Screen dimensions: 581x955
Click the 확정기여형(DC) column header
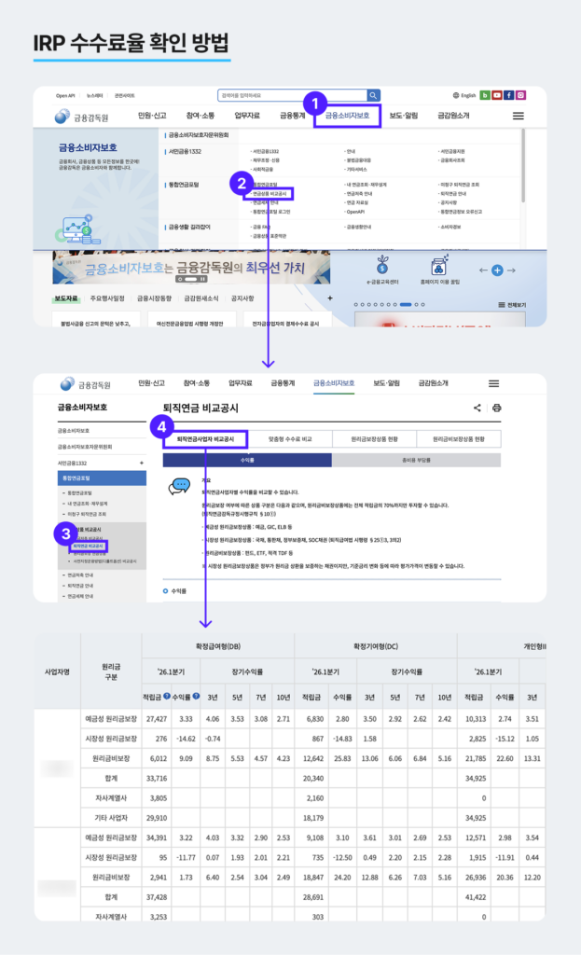(375, 646)
